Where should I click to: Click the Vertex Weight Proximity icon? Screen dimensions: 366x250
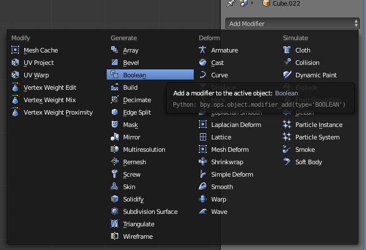coord(15,112)
